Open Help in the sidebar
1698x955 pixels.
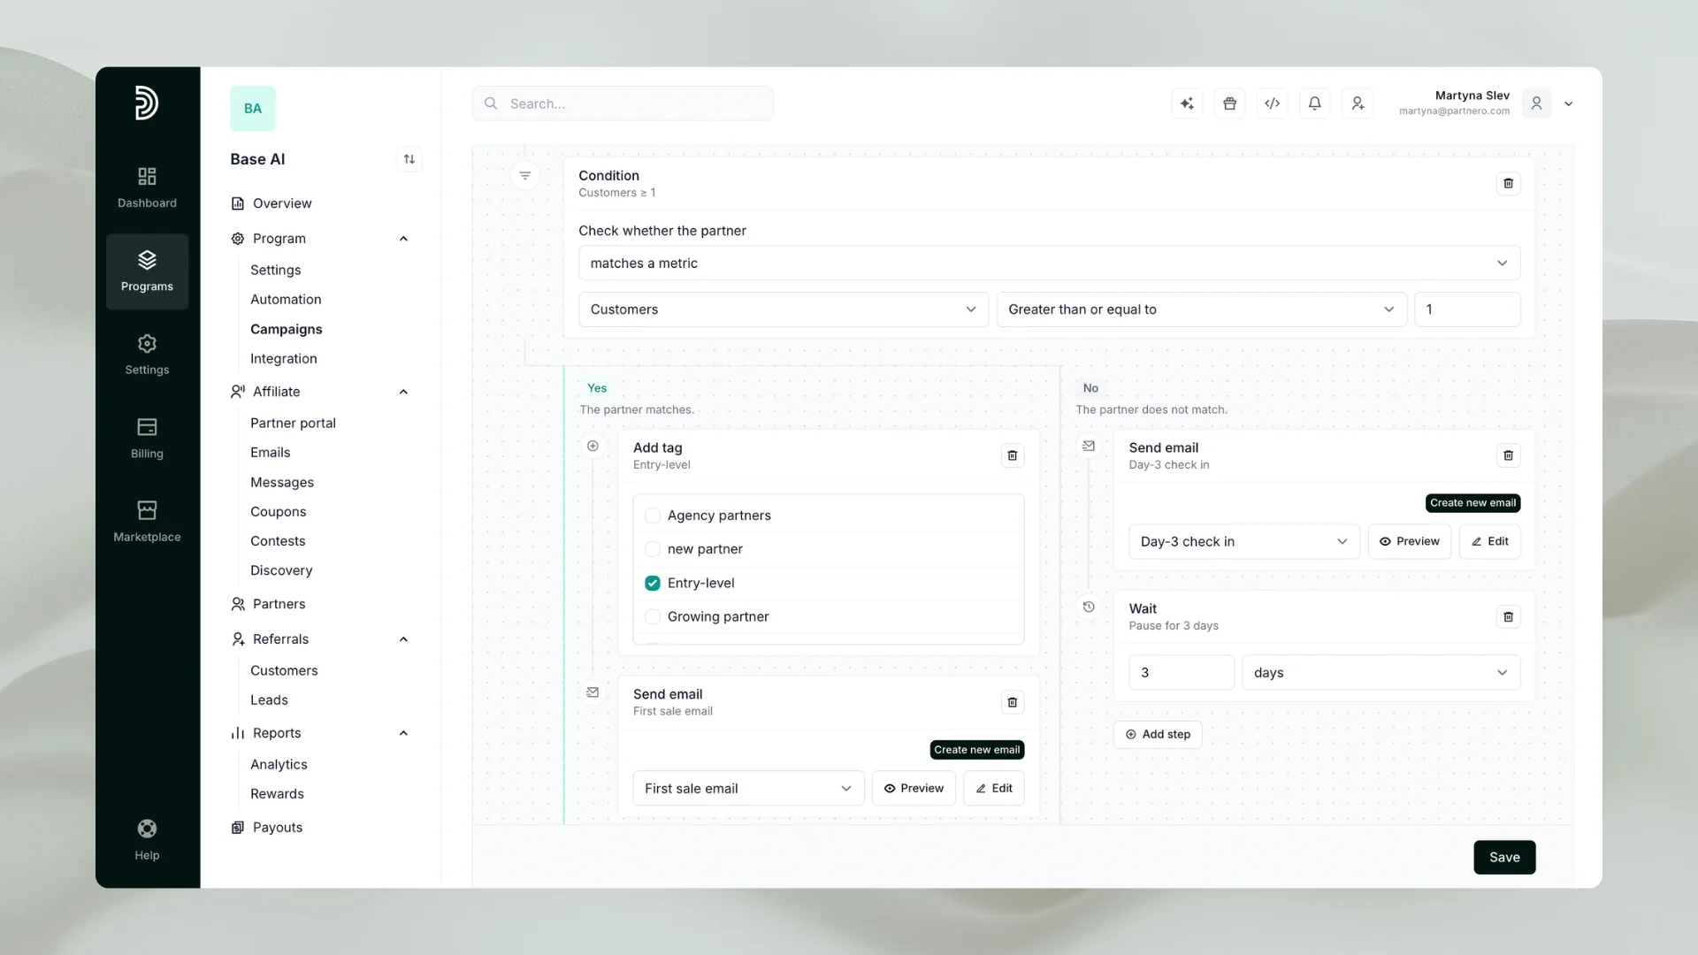pos(147,840)
